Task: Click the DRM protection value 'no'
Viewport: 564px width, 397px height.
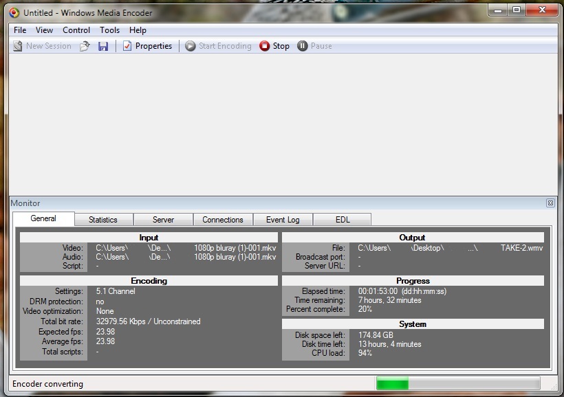Action: (100, 302)
